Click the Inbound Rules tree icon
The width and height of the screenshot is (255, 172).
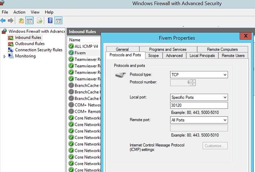tap(11, 38)
